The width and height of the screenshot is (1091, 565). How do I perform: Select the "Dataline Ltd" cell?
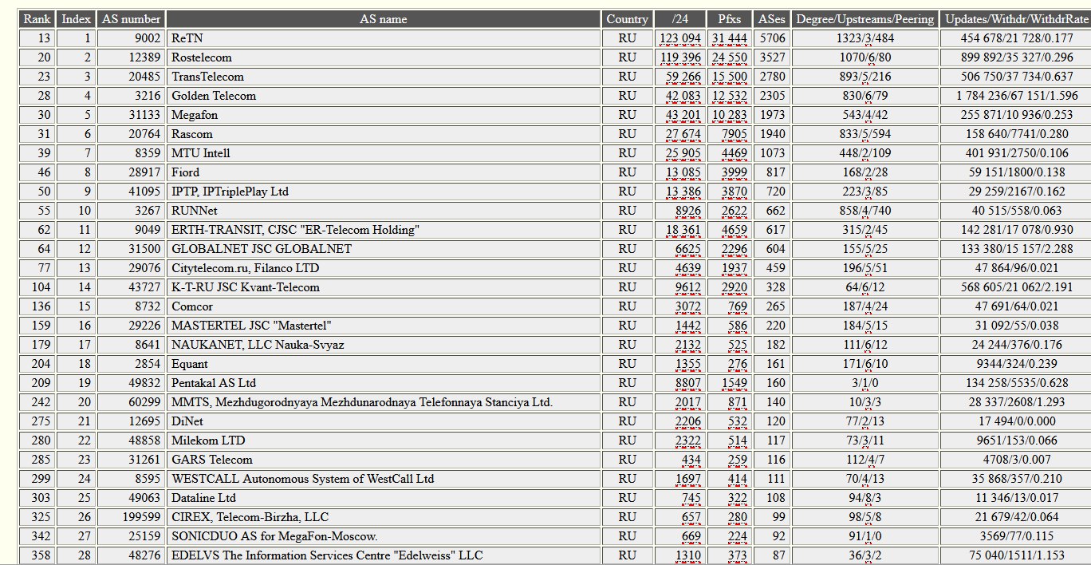[384, 498]
